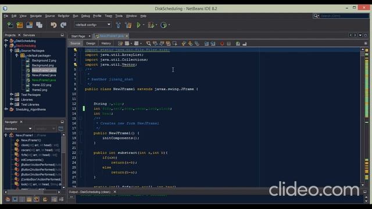Click the split editor icon at toolbar end

[366, 44]
